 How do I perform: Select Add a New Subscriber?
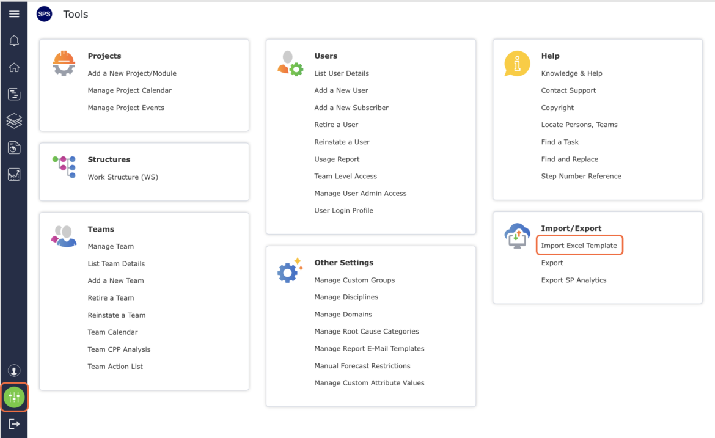click(351, 108)
